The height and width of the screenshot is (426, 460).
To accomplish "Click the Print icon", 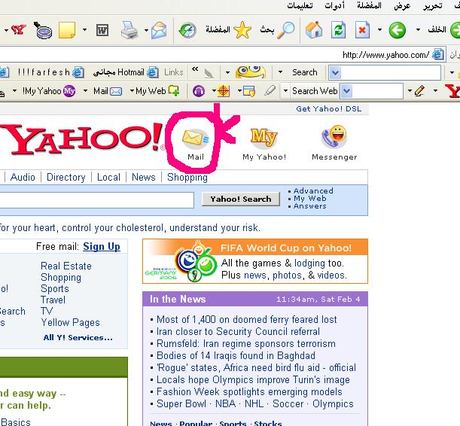I will 129,30.
